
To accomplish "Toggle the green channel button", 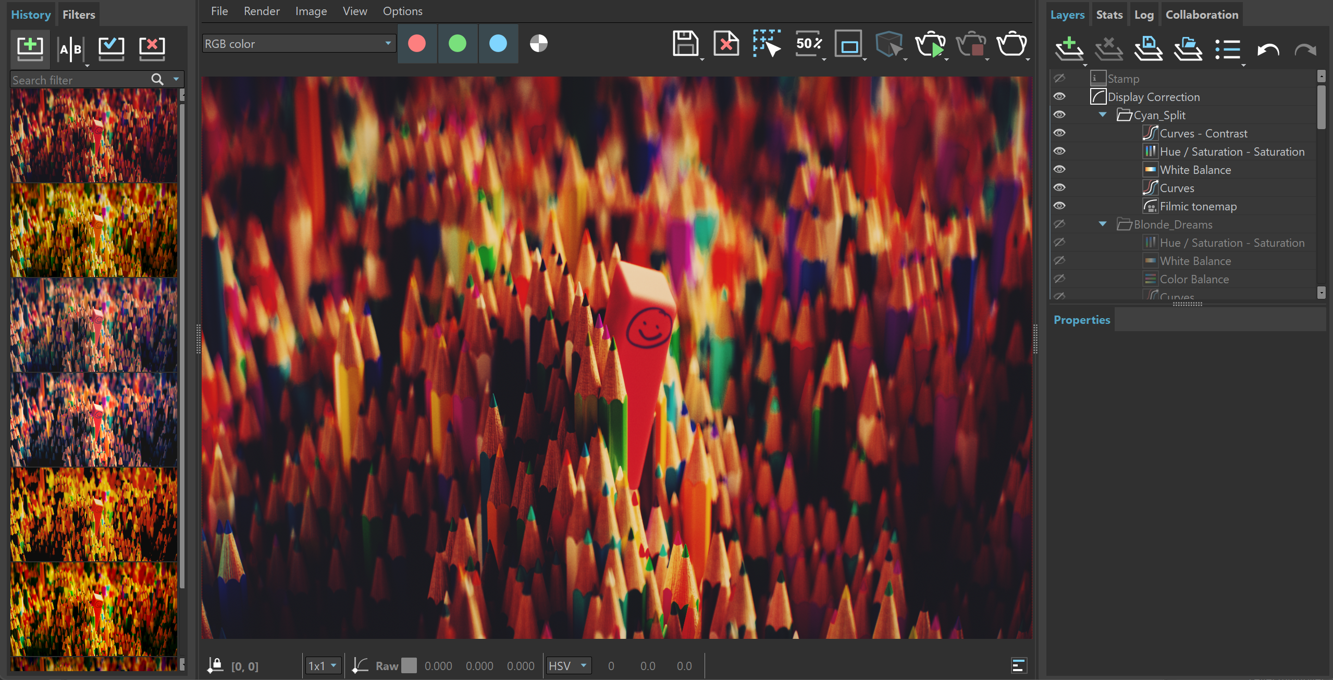I will tap(458, 43).
